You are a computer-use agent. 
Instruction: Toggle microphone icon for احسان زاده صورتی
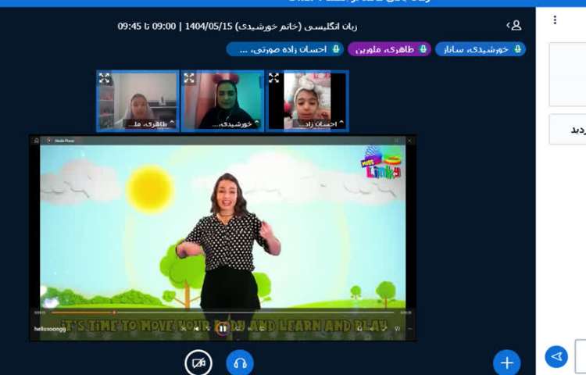pos(336,49)
